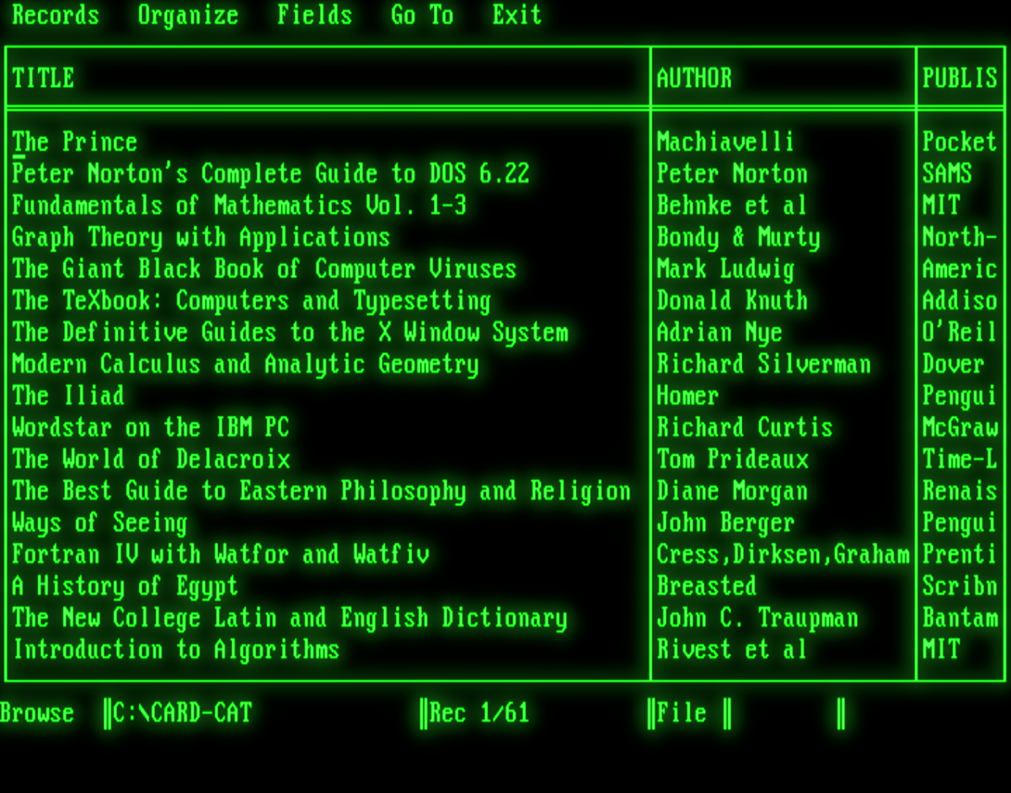The image size is (1011, 793).
Task: Click publisher cell 'North-'
Action: pyautogui.click(x=960, y=237)
